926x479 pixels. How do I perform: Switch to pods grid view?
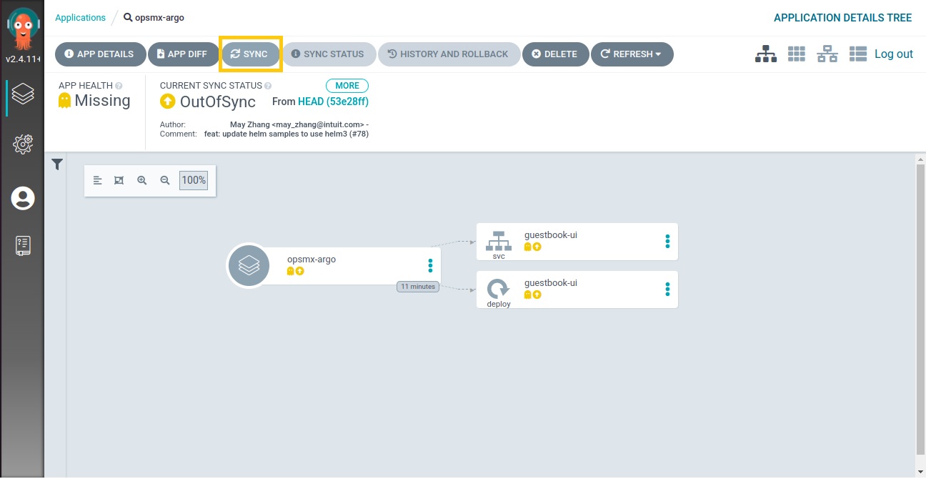[x=796, y=54]
